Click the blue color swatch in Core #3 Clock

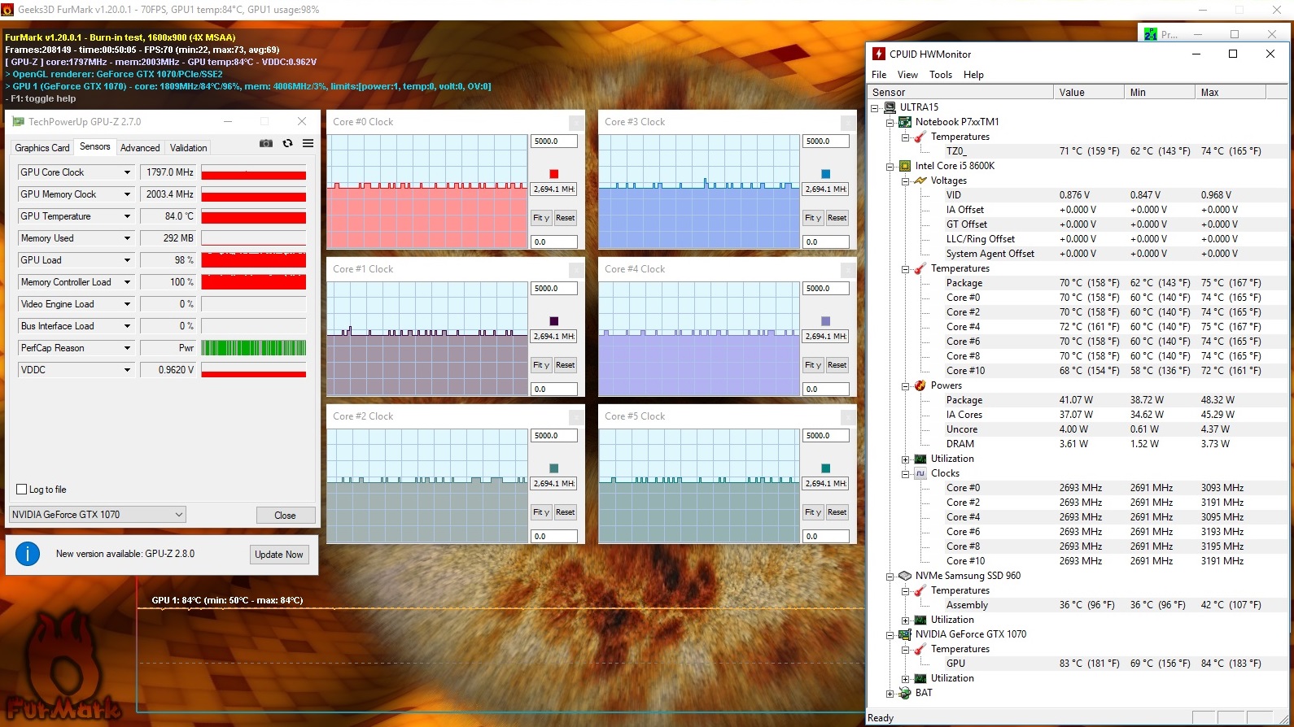click(x=825, y=174)
